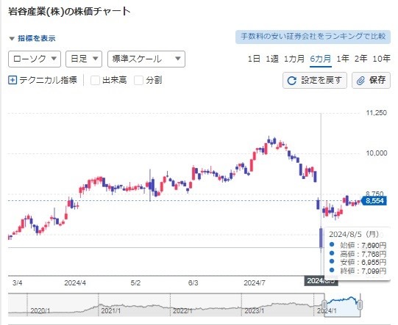Click the 終値：7,099円 tooltip line

coord(358,271)
